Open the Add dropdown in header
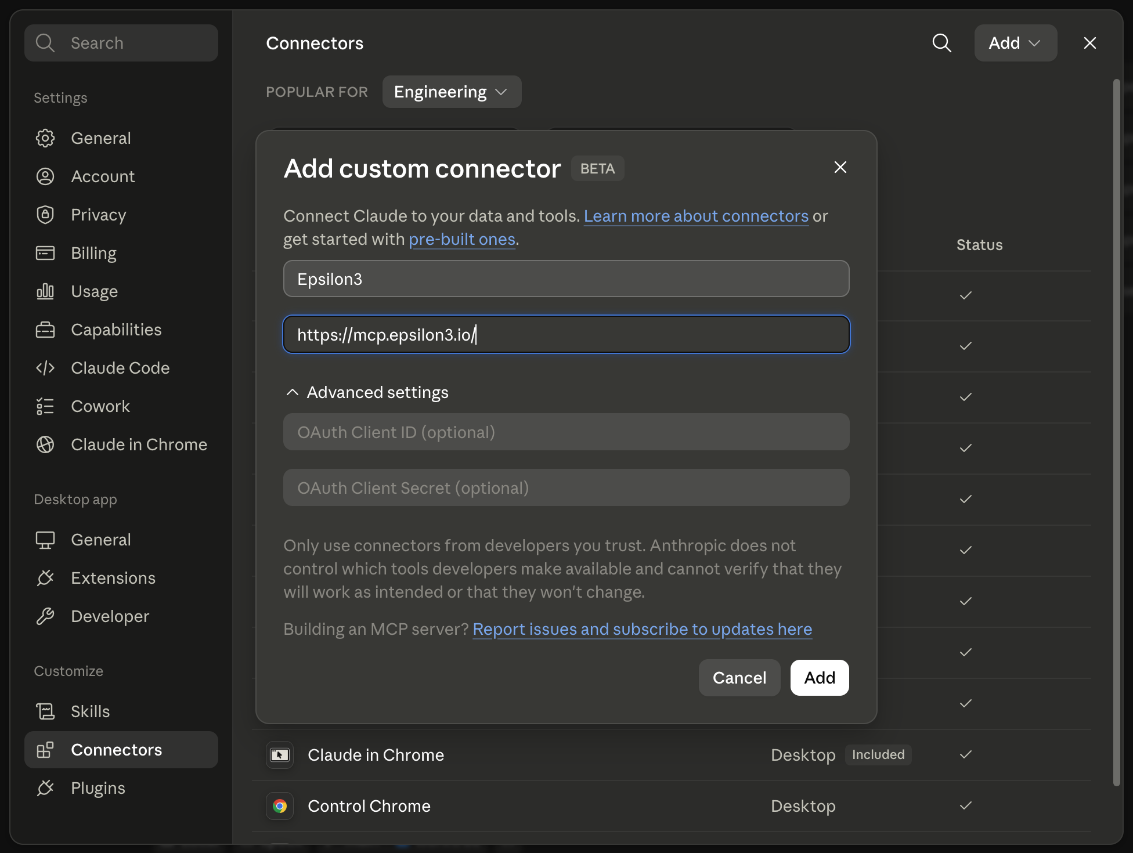This screenshot has width=1133, height=853. tap(1015, 43)
